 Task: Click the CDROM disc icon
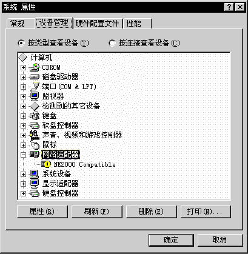[35, 67]
